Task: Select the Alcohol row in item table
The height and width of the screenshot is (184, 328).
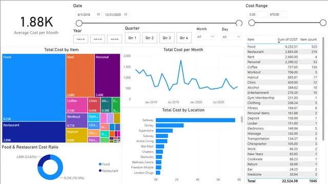Action: (282, 87)
